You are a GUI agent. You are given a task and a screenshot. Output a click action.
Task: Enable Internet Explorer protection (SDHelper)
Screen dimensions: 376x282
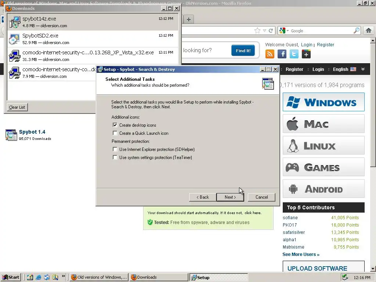(115, 149)
